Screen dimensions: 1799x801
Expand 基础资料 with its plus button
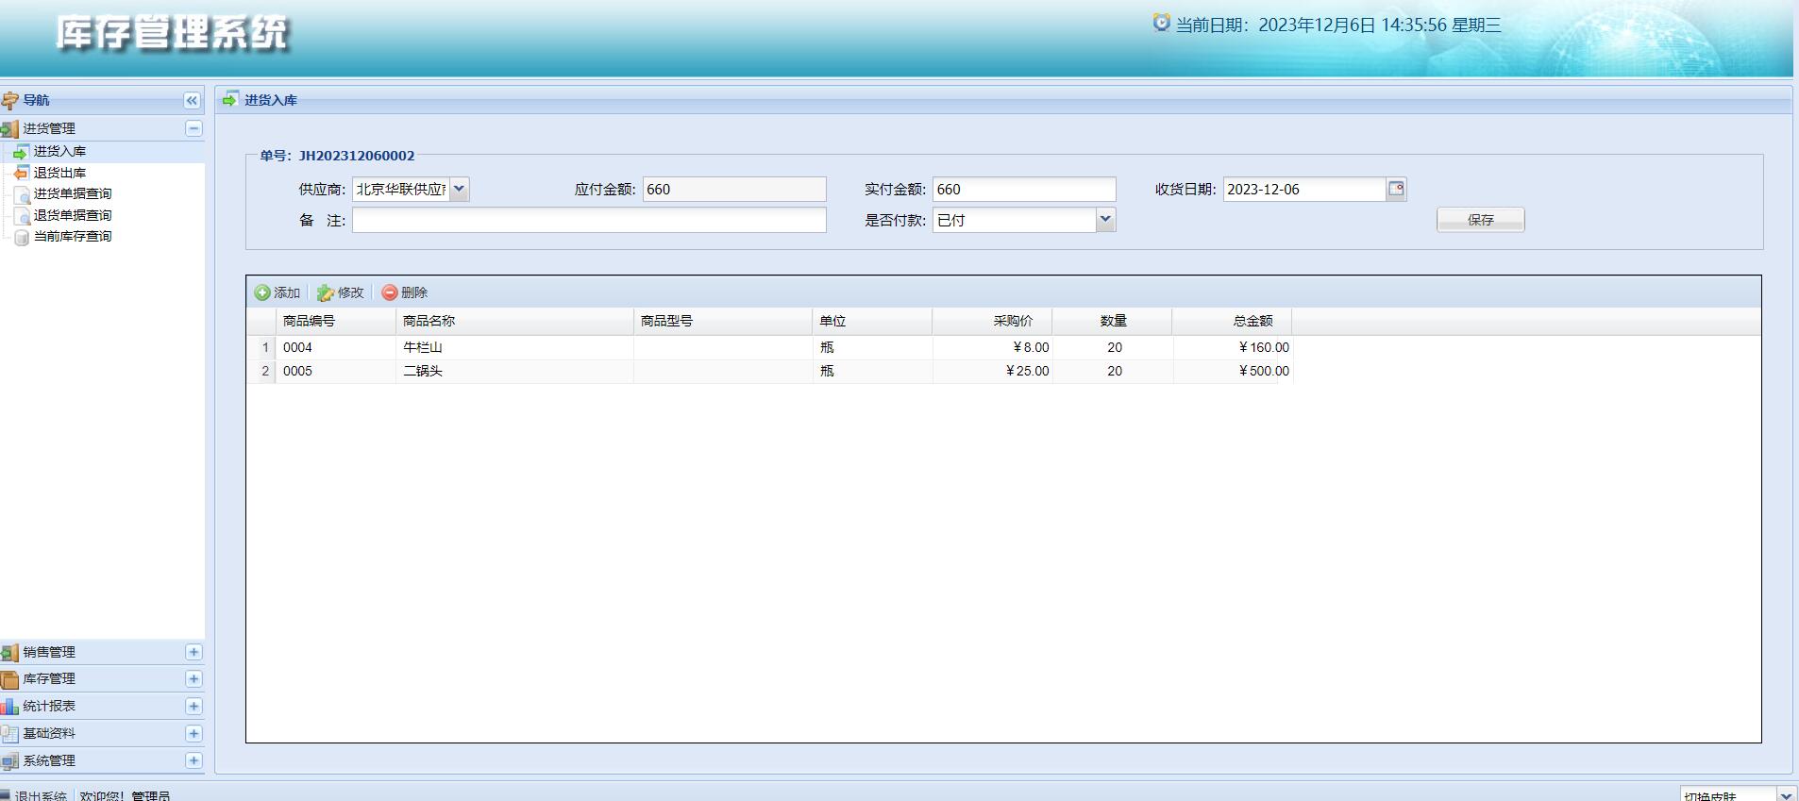(x=193, y=733)
